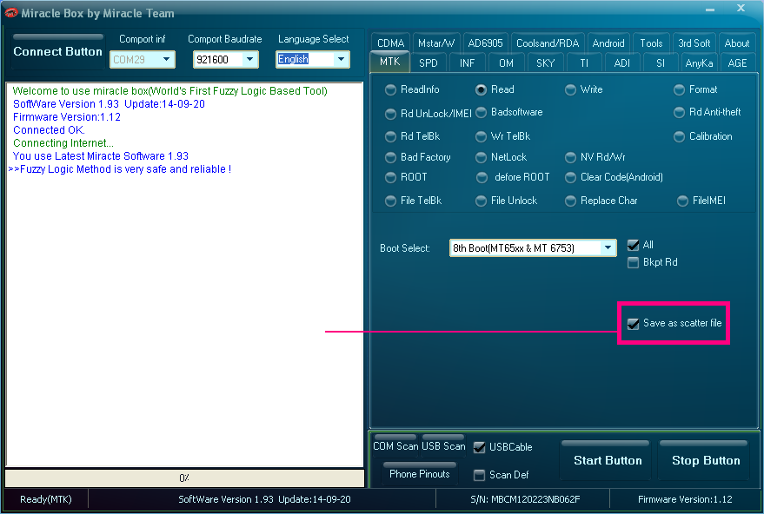Click the S/N: MBCM120223NB062F status text
The height and width of the screenshot is (514, 764).
525,499
